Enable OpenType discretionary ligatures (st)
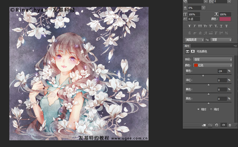This screenshot has width=238, height=147. [200, 33]
